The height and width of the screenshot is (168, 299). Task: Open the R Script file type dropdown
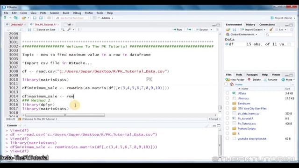click(214, 119)
